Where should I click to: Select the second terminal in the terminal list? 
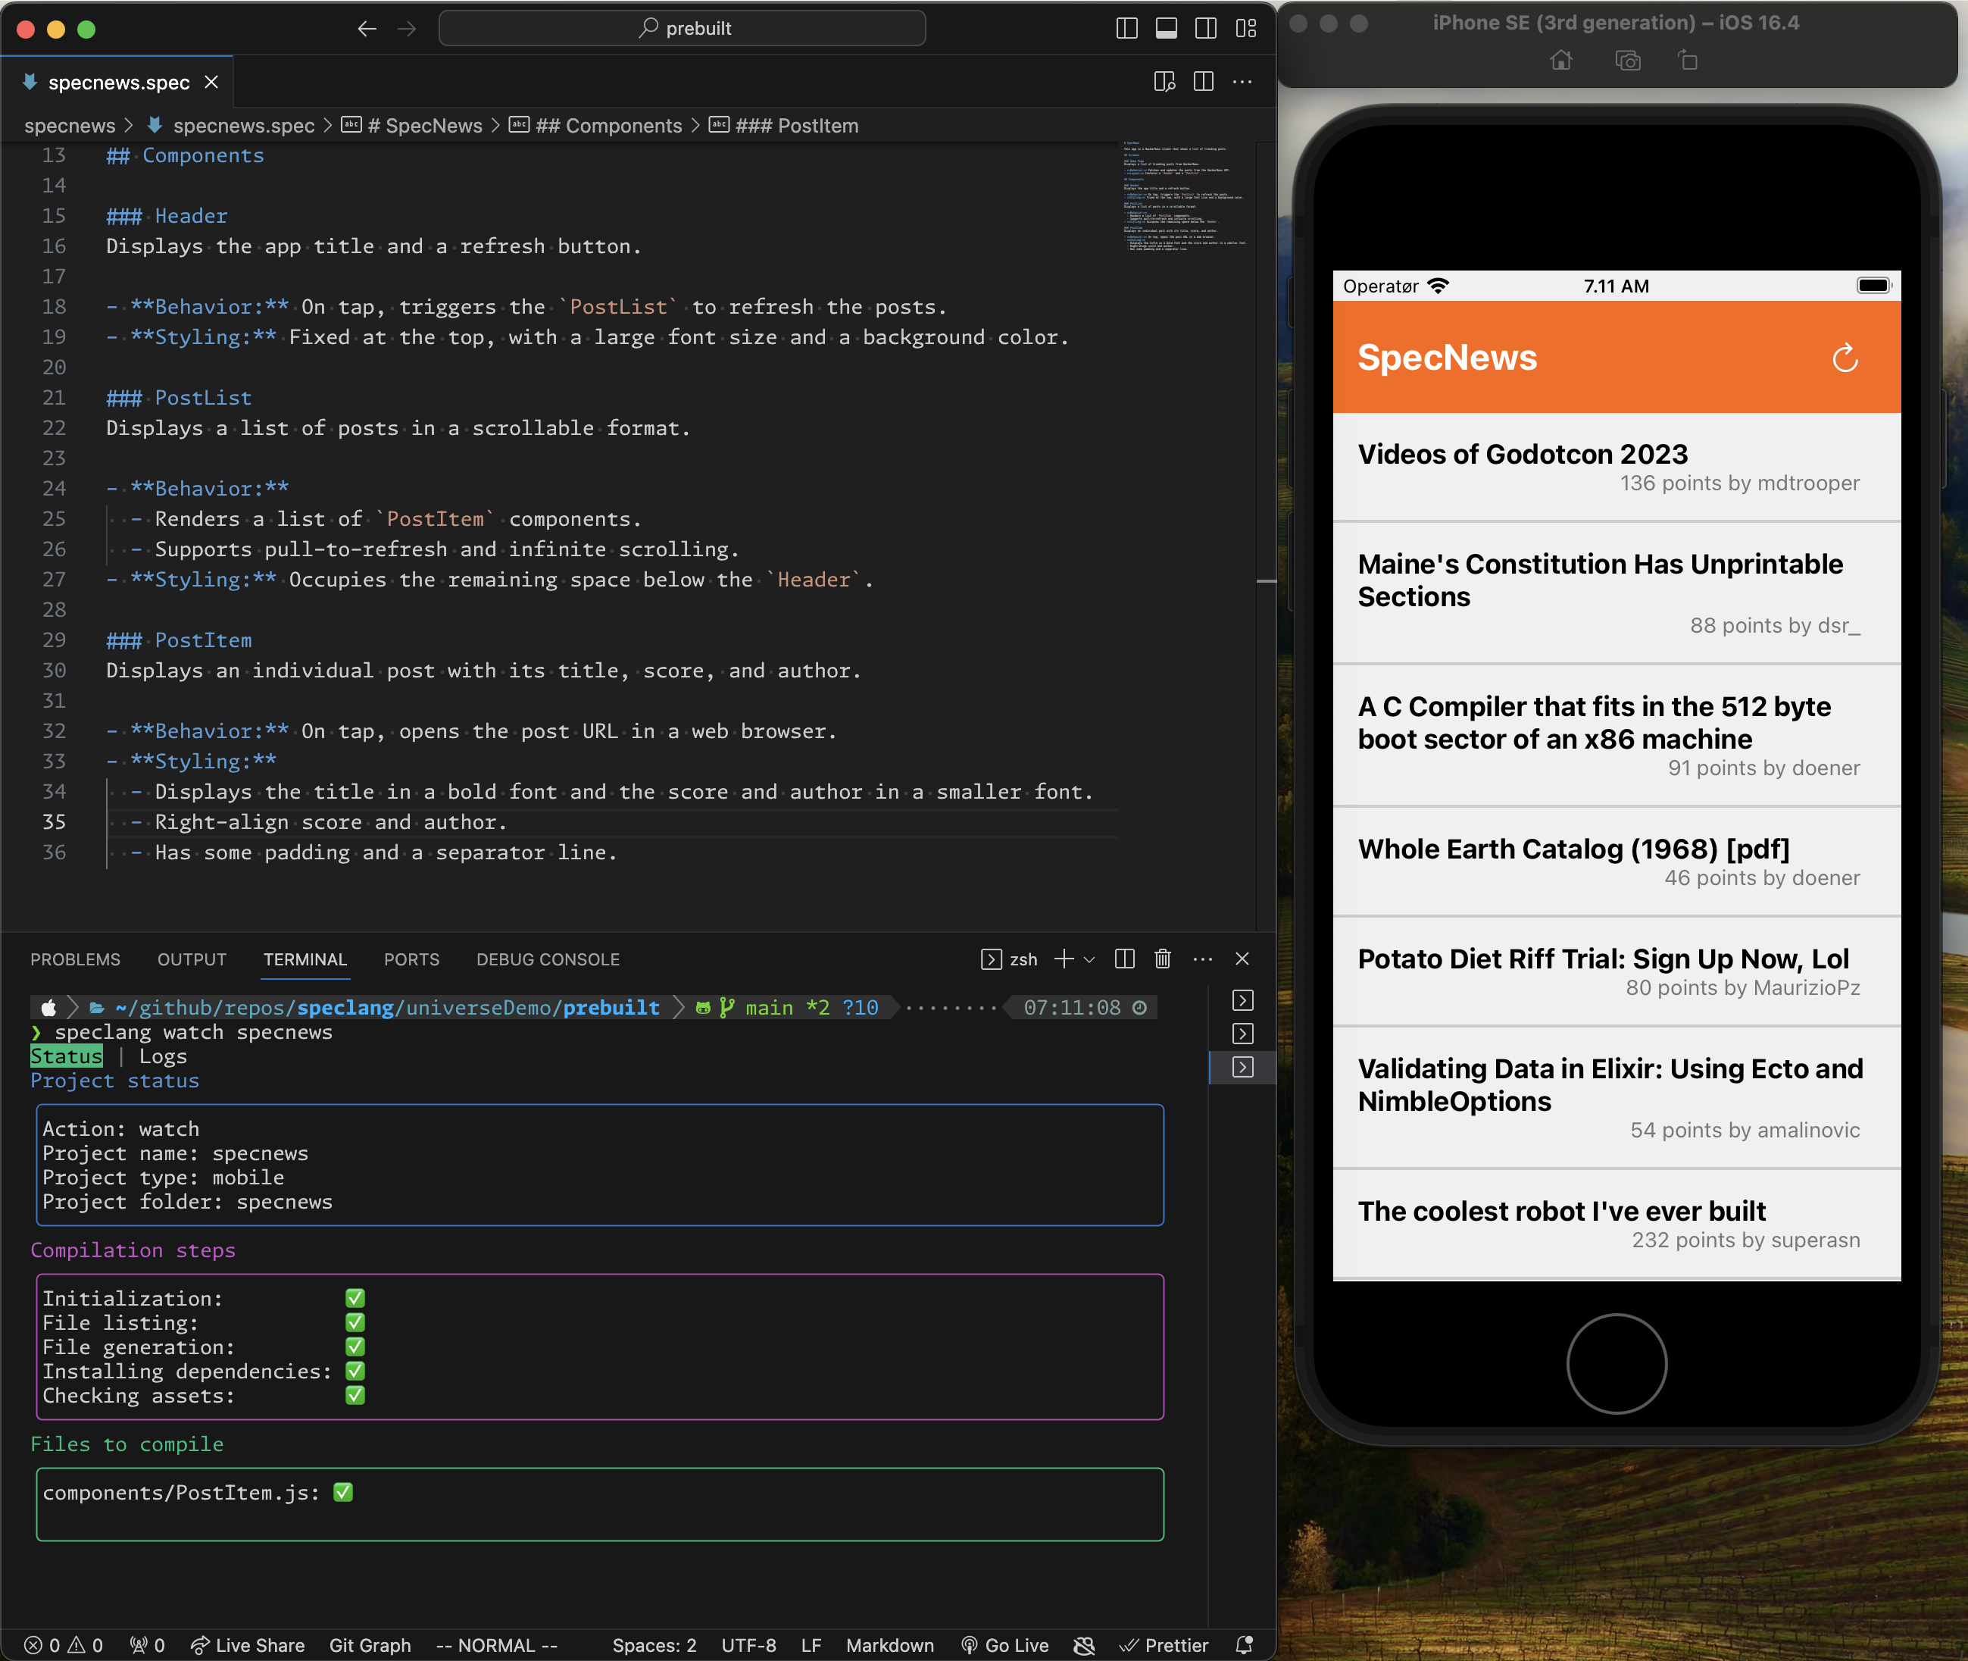[1242, 1034]
